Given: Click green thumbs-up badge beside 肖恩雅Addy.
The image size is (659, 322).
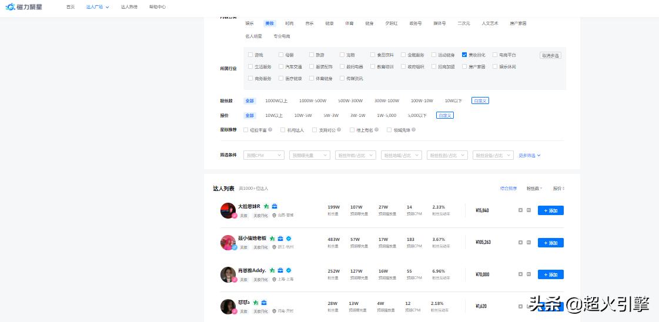Looking at the screenshot, I should coord(272,270).
